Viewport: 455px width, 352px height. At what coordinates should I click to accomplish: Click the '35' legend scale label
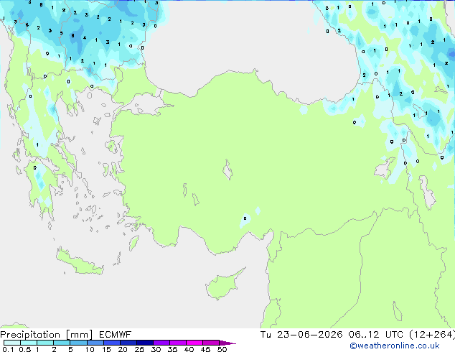pos(172,349)
